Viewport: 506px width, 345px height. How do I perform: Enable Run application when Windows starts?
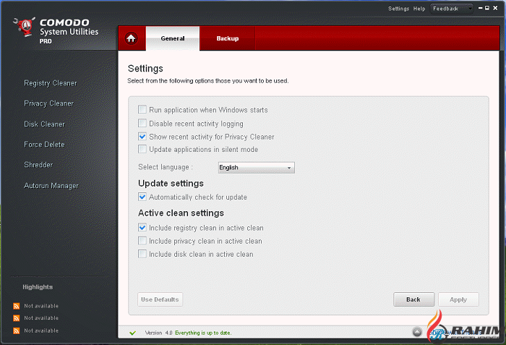point(142,109)
